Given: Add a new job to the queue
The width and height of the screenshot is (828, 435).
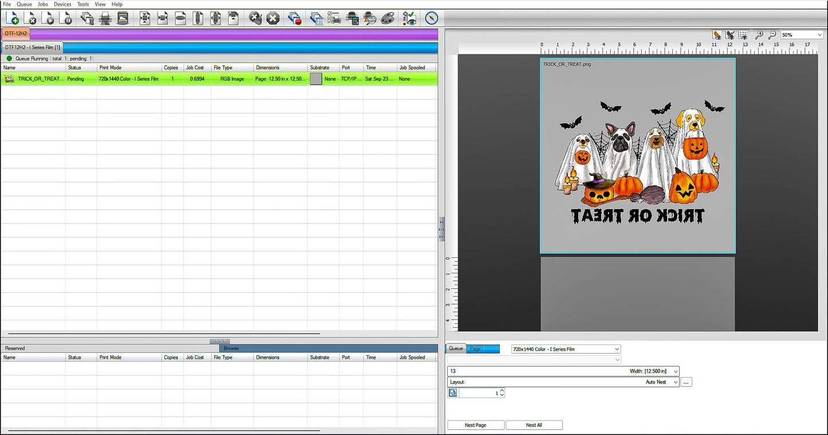Looking at the screenshot, I should pyautogui.click(x=13, y=18).
